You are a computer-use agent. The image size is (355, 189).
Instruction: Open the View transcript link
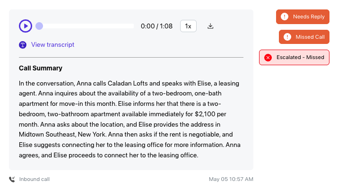tap(52, 44)
